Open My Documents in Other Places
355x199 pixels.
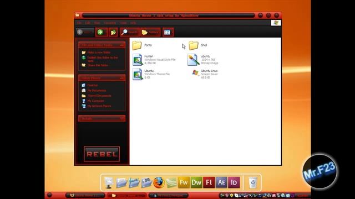point(97,91)
